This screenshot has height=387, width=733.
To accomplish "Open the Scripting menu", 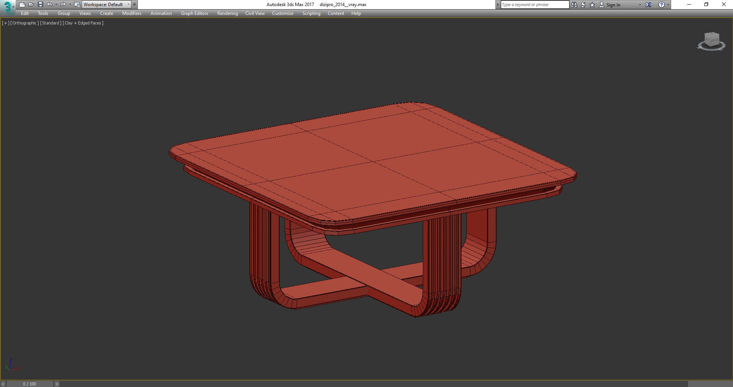I will 311,13.
